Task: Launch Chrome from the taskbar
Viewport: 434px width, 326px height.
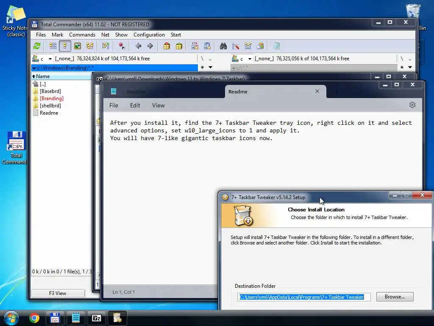Action: coord(34,318)
